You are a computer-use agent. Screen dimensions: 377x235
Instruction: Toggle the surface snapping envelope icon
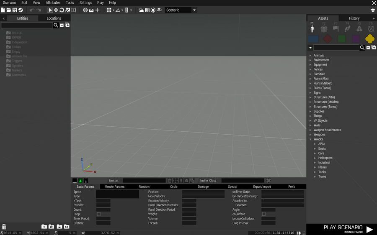point(91,10)
